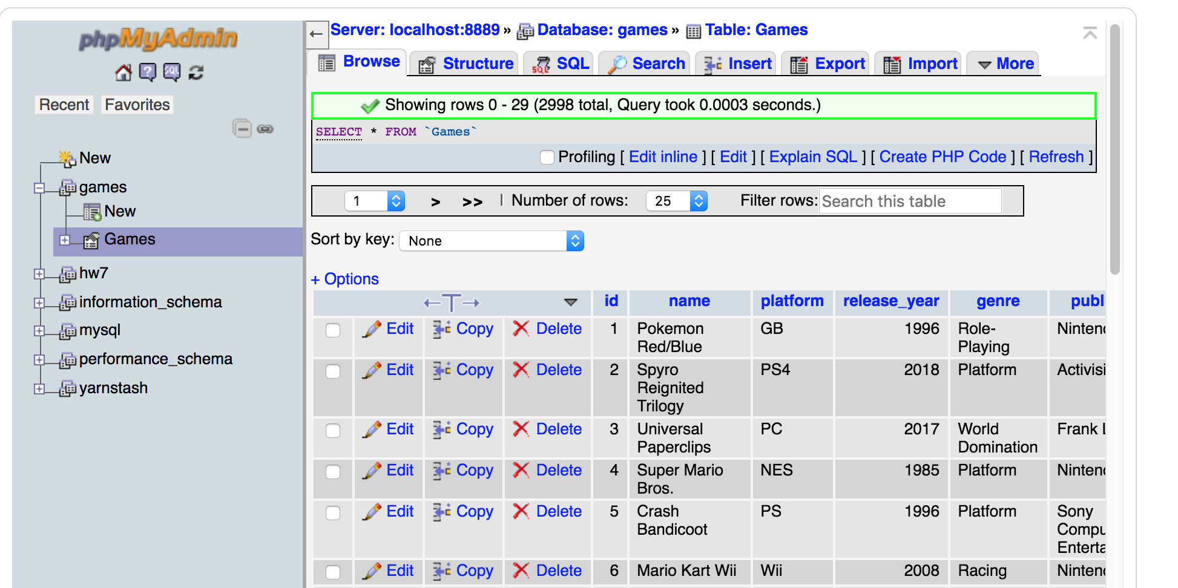
Task: Switch to the Structure tab
Action: 466,64
